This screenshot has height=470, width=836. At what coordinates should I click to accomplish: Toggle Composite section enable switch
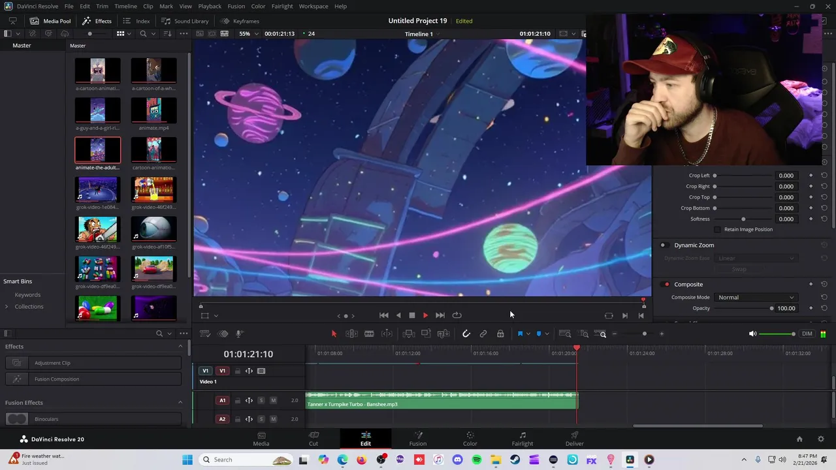tap(666, 285)
